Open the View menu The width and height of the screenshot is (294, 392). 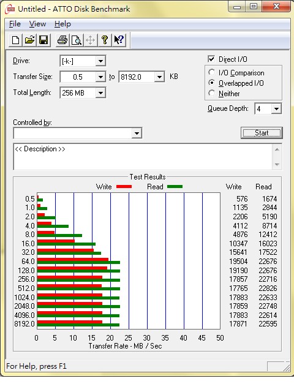37,24
